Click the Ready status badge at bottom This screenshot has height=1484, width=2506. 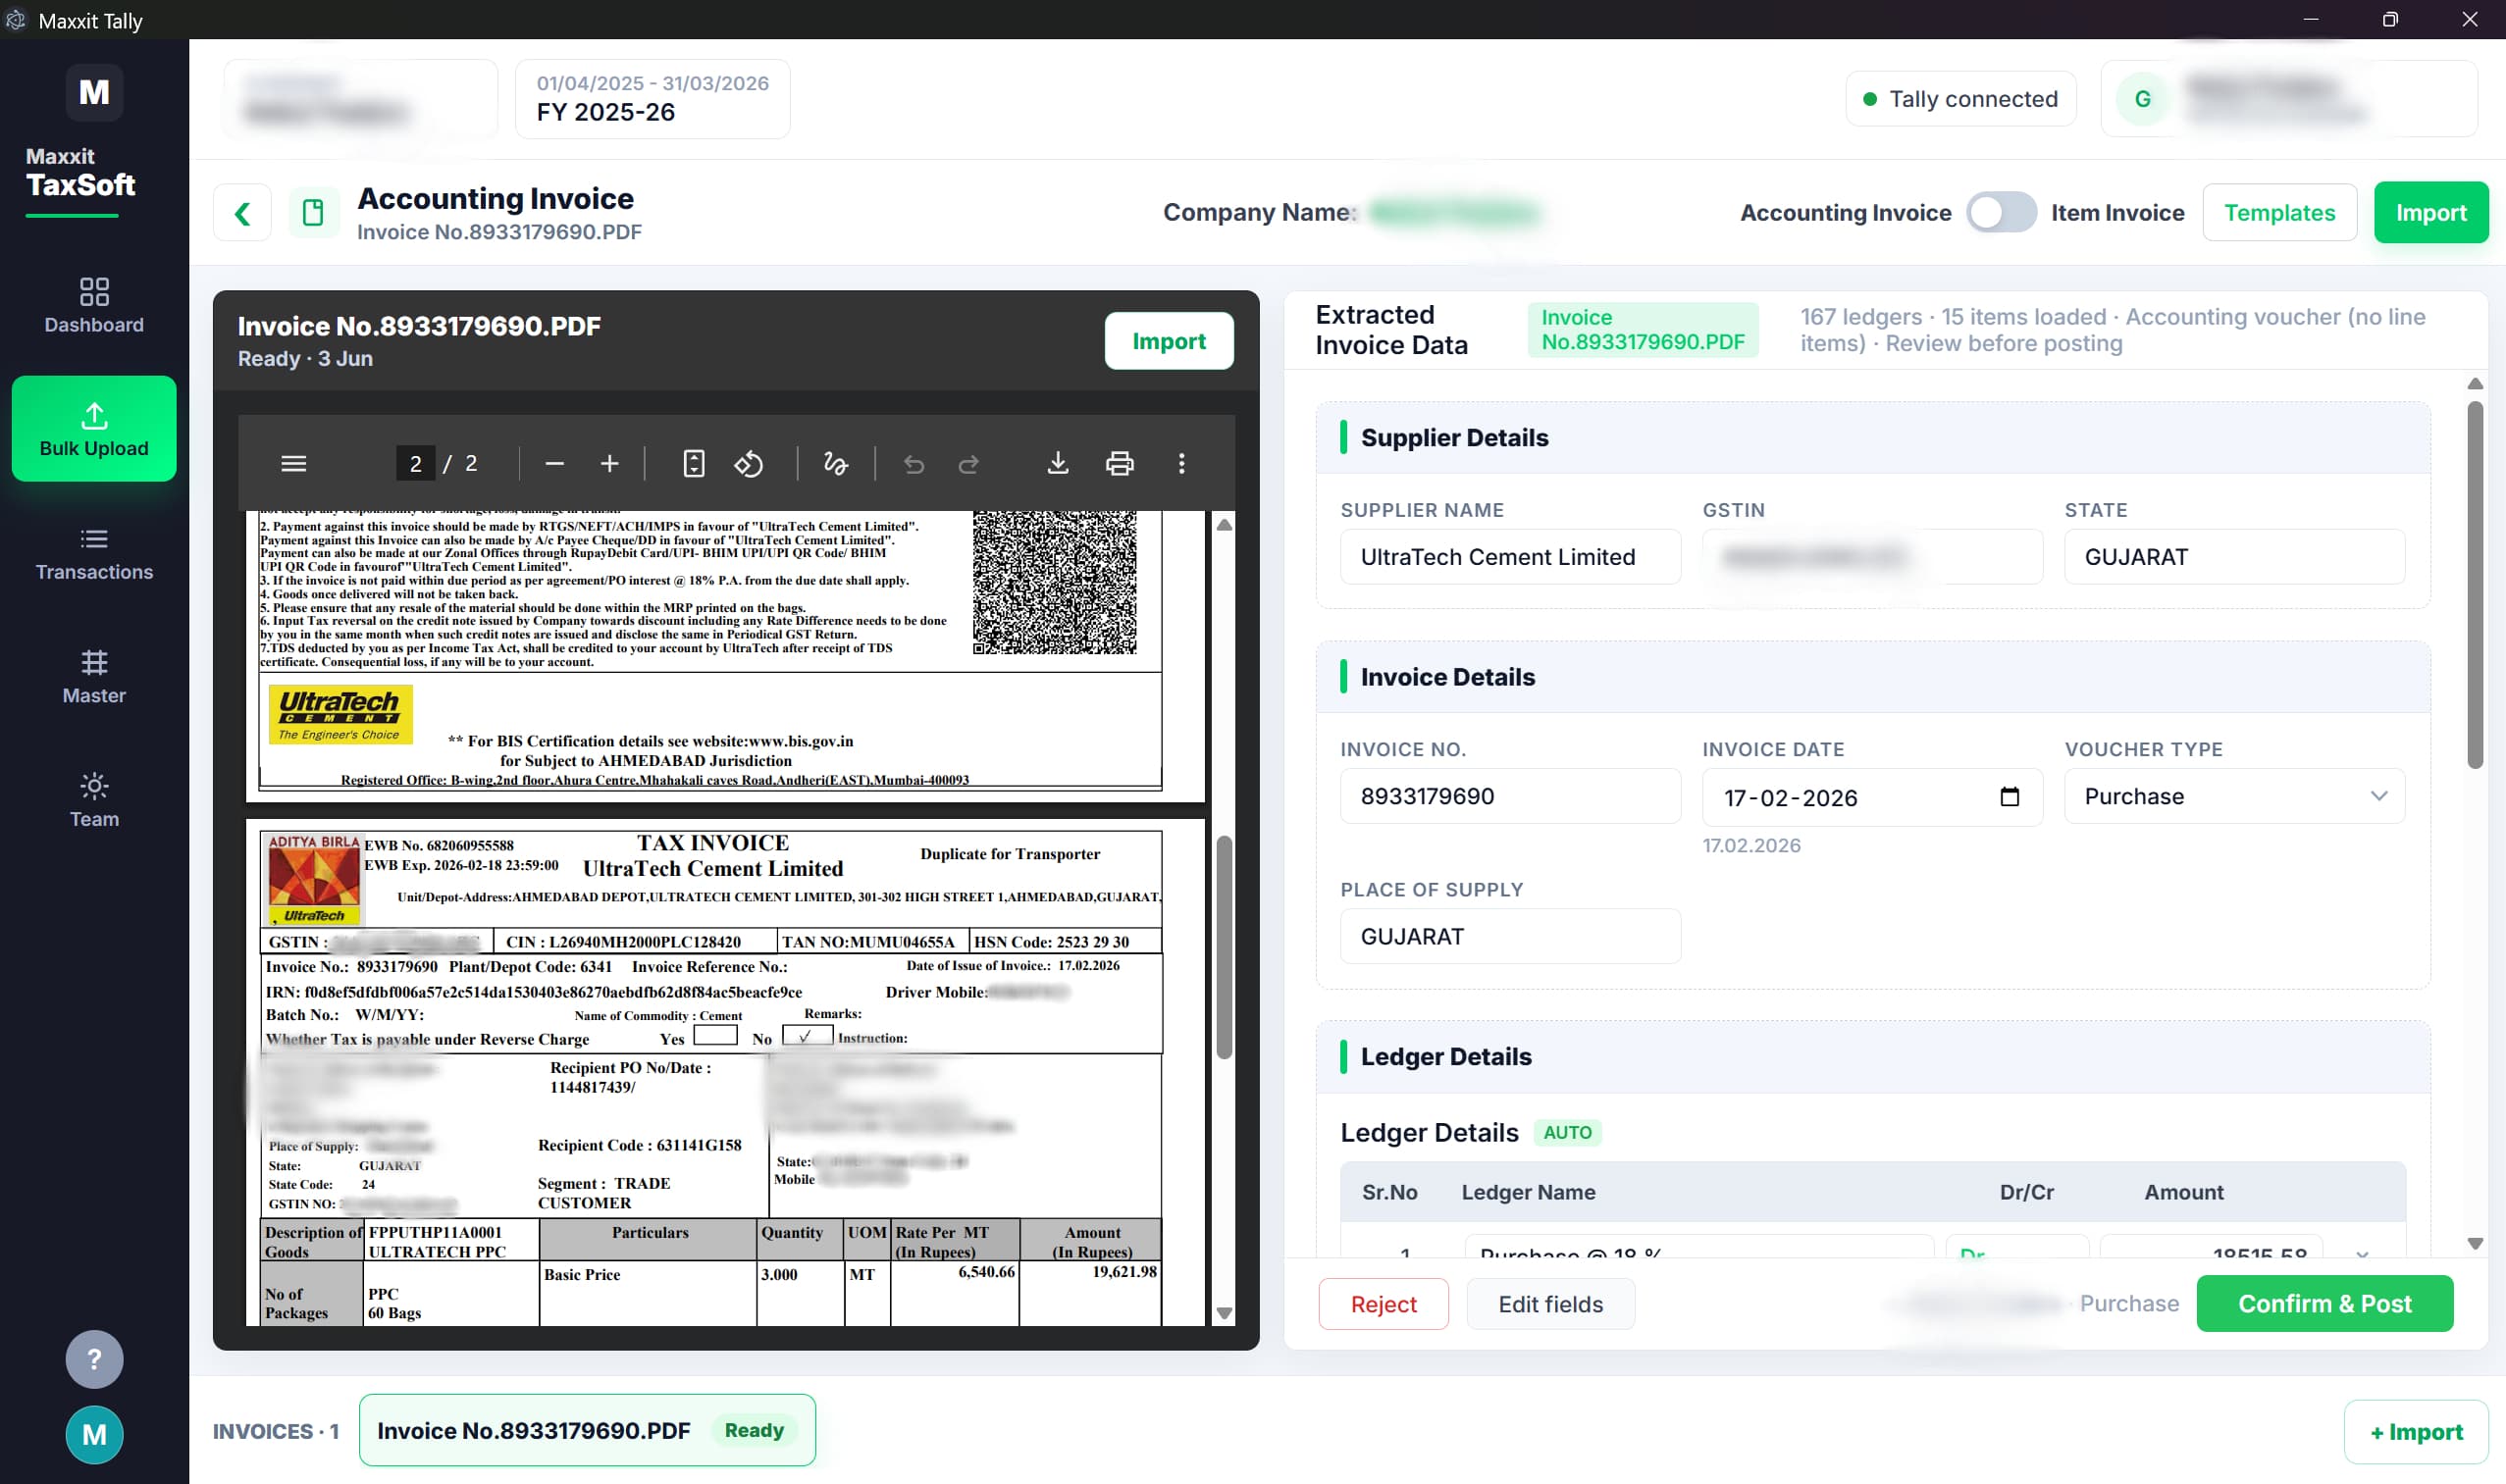(x=754, y=1430)
